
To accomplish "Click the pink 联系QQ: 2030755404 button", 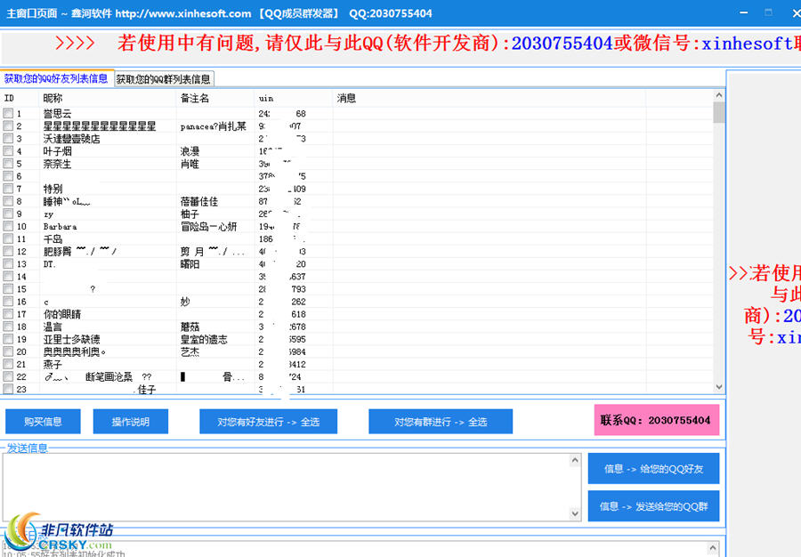I will click(657, 420).
